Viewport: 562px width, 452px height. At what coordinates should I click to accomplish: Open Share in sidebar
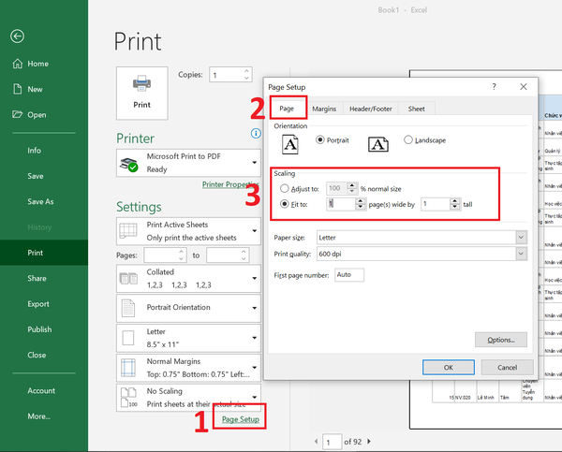pos(37,278)
